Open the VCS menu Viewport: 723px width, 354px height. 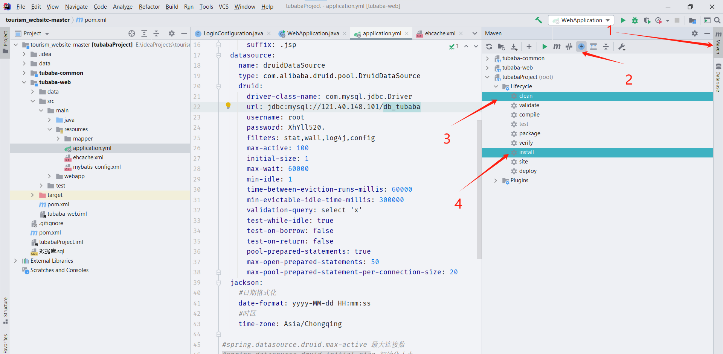tap(224, 7)
